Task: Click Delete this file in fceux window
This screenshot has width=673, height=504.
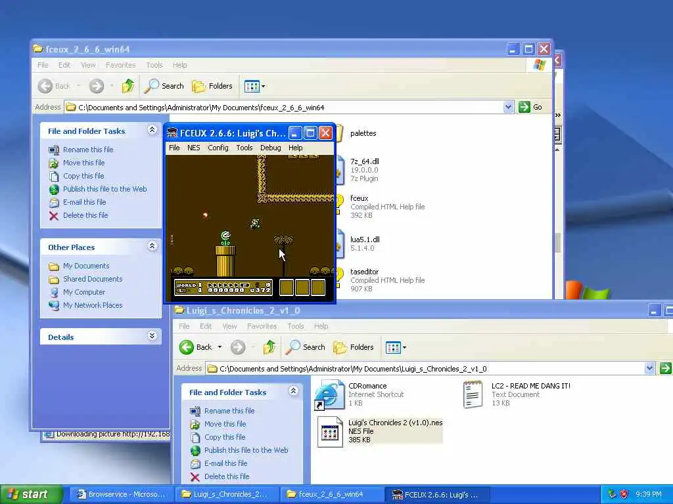Action: tap(85, 215)
